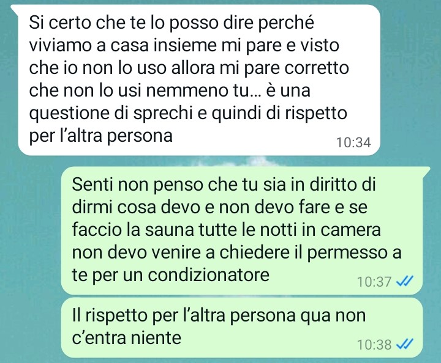
Task: Click the words "per l'altra persona" in the white bubble
Action: (x=100, y=136)
